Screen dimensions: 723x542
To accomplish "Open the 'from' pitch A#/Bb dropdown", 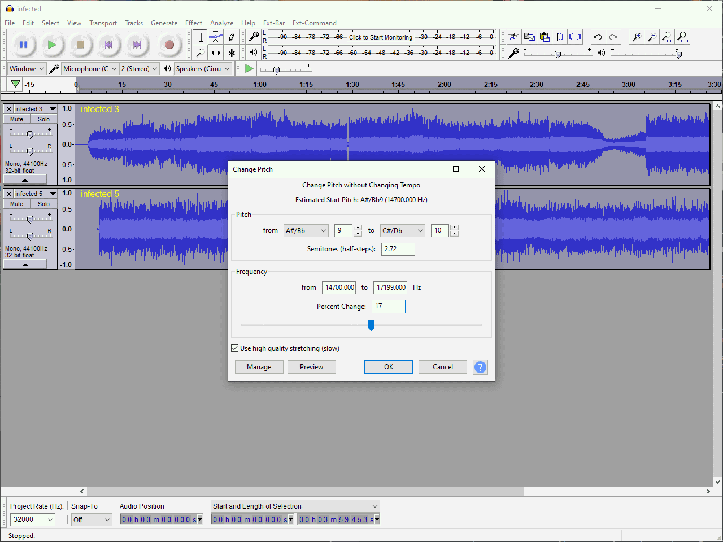I will [306, 230].
